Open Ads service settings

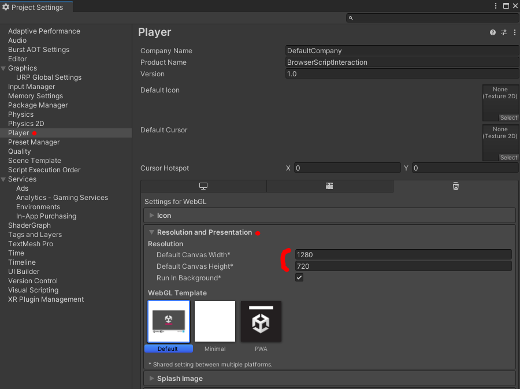(x=22, y=188)
